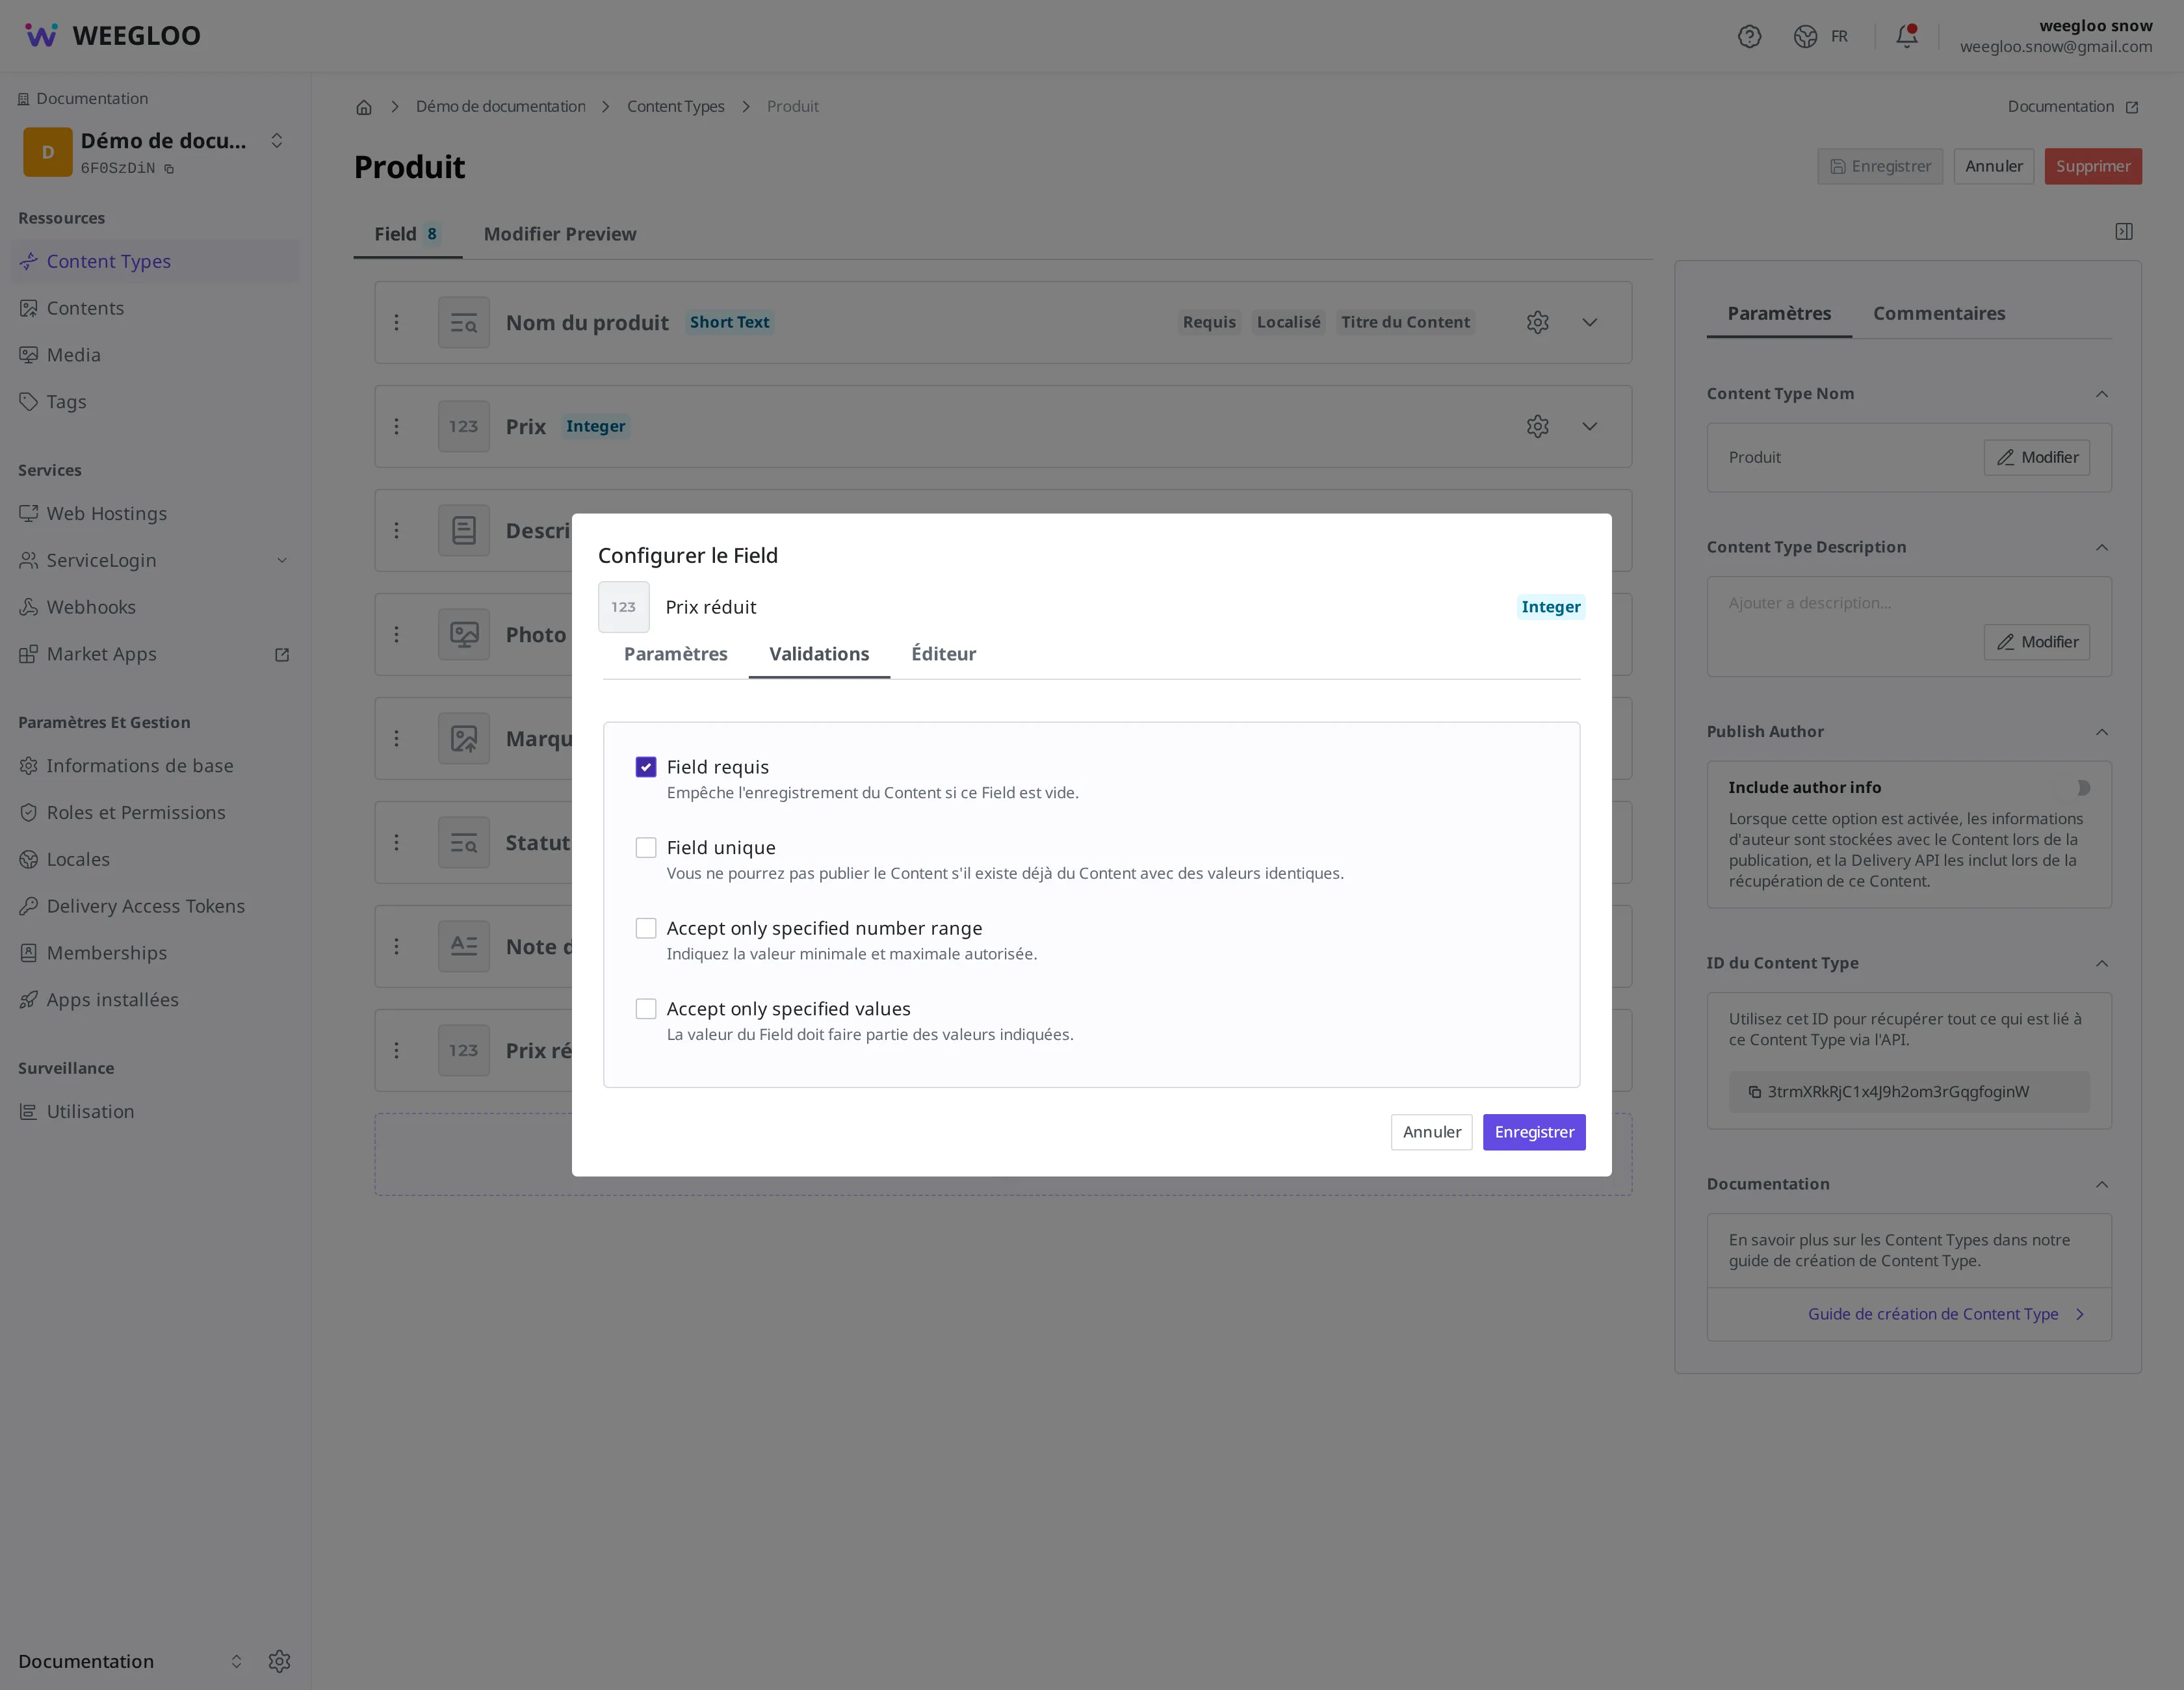Click the Marque reference field icon

tap(463, 738)
